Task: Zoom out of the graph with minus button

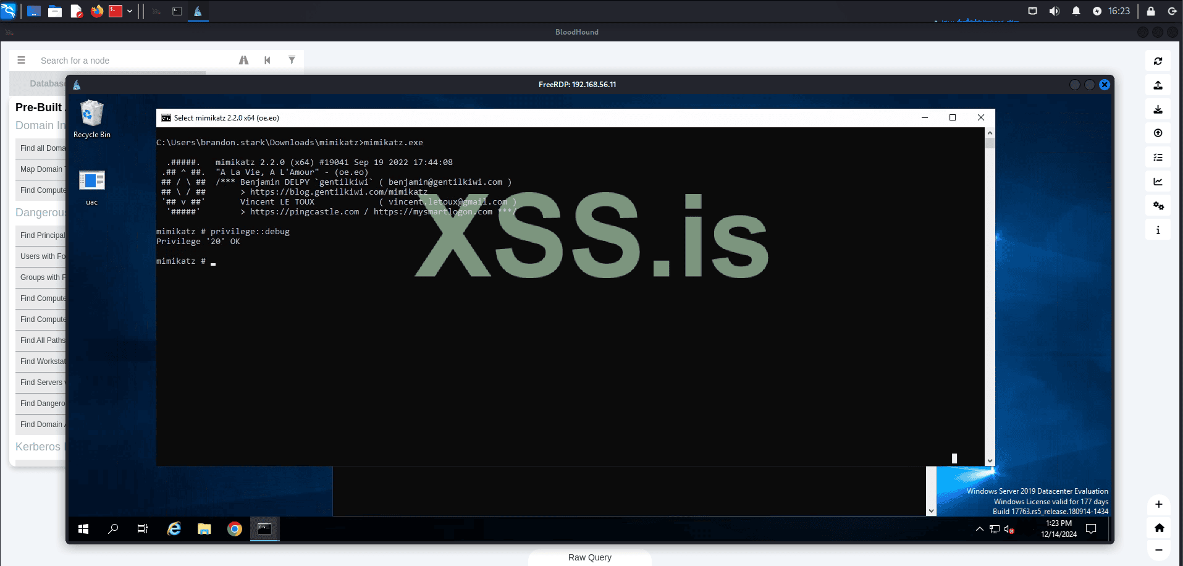Action: (x=1159, y=550)
